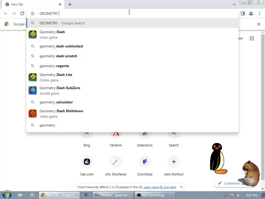The height and width of the screenshot is (199, 265).
Task: Dismiss the food insecurity notice
Action: (181, 187)
